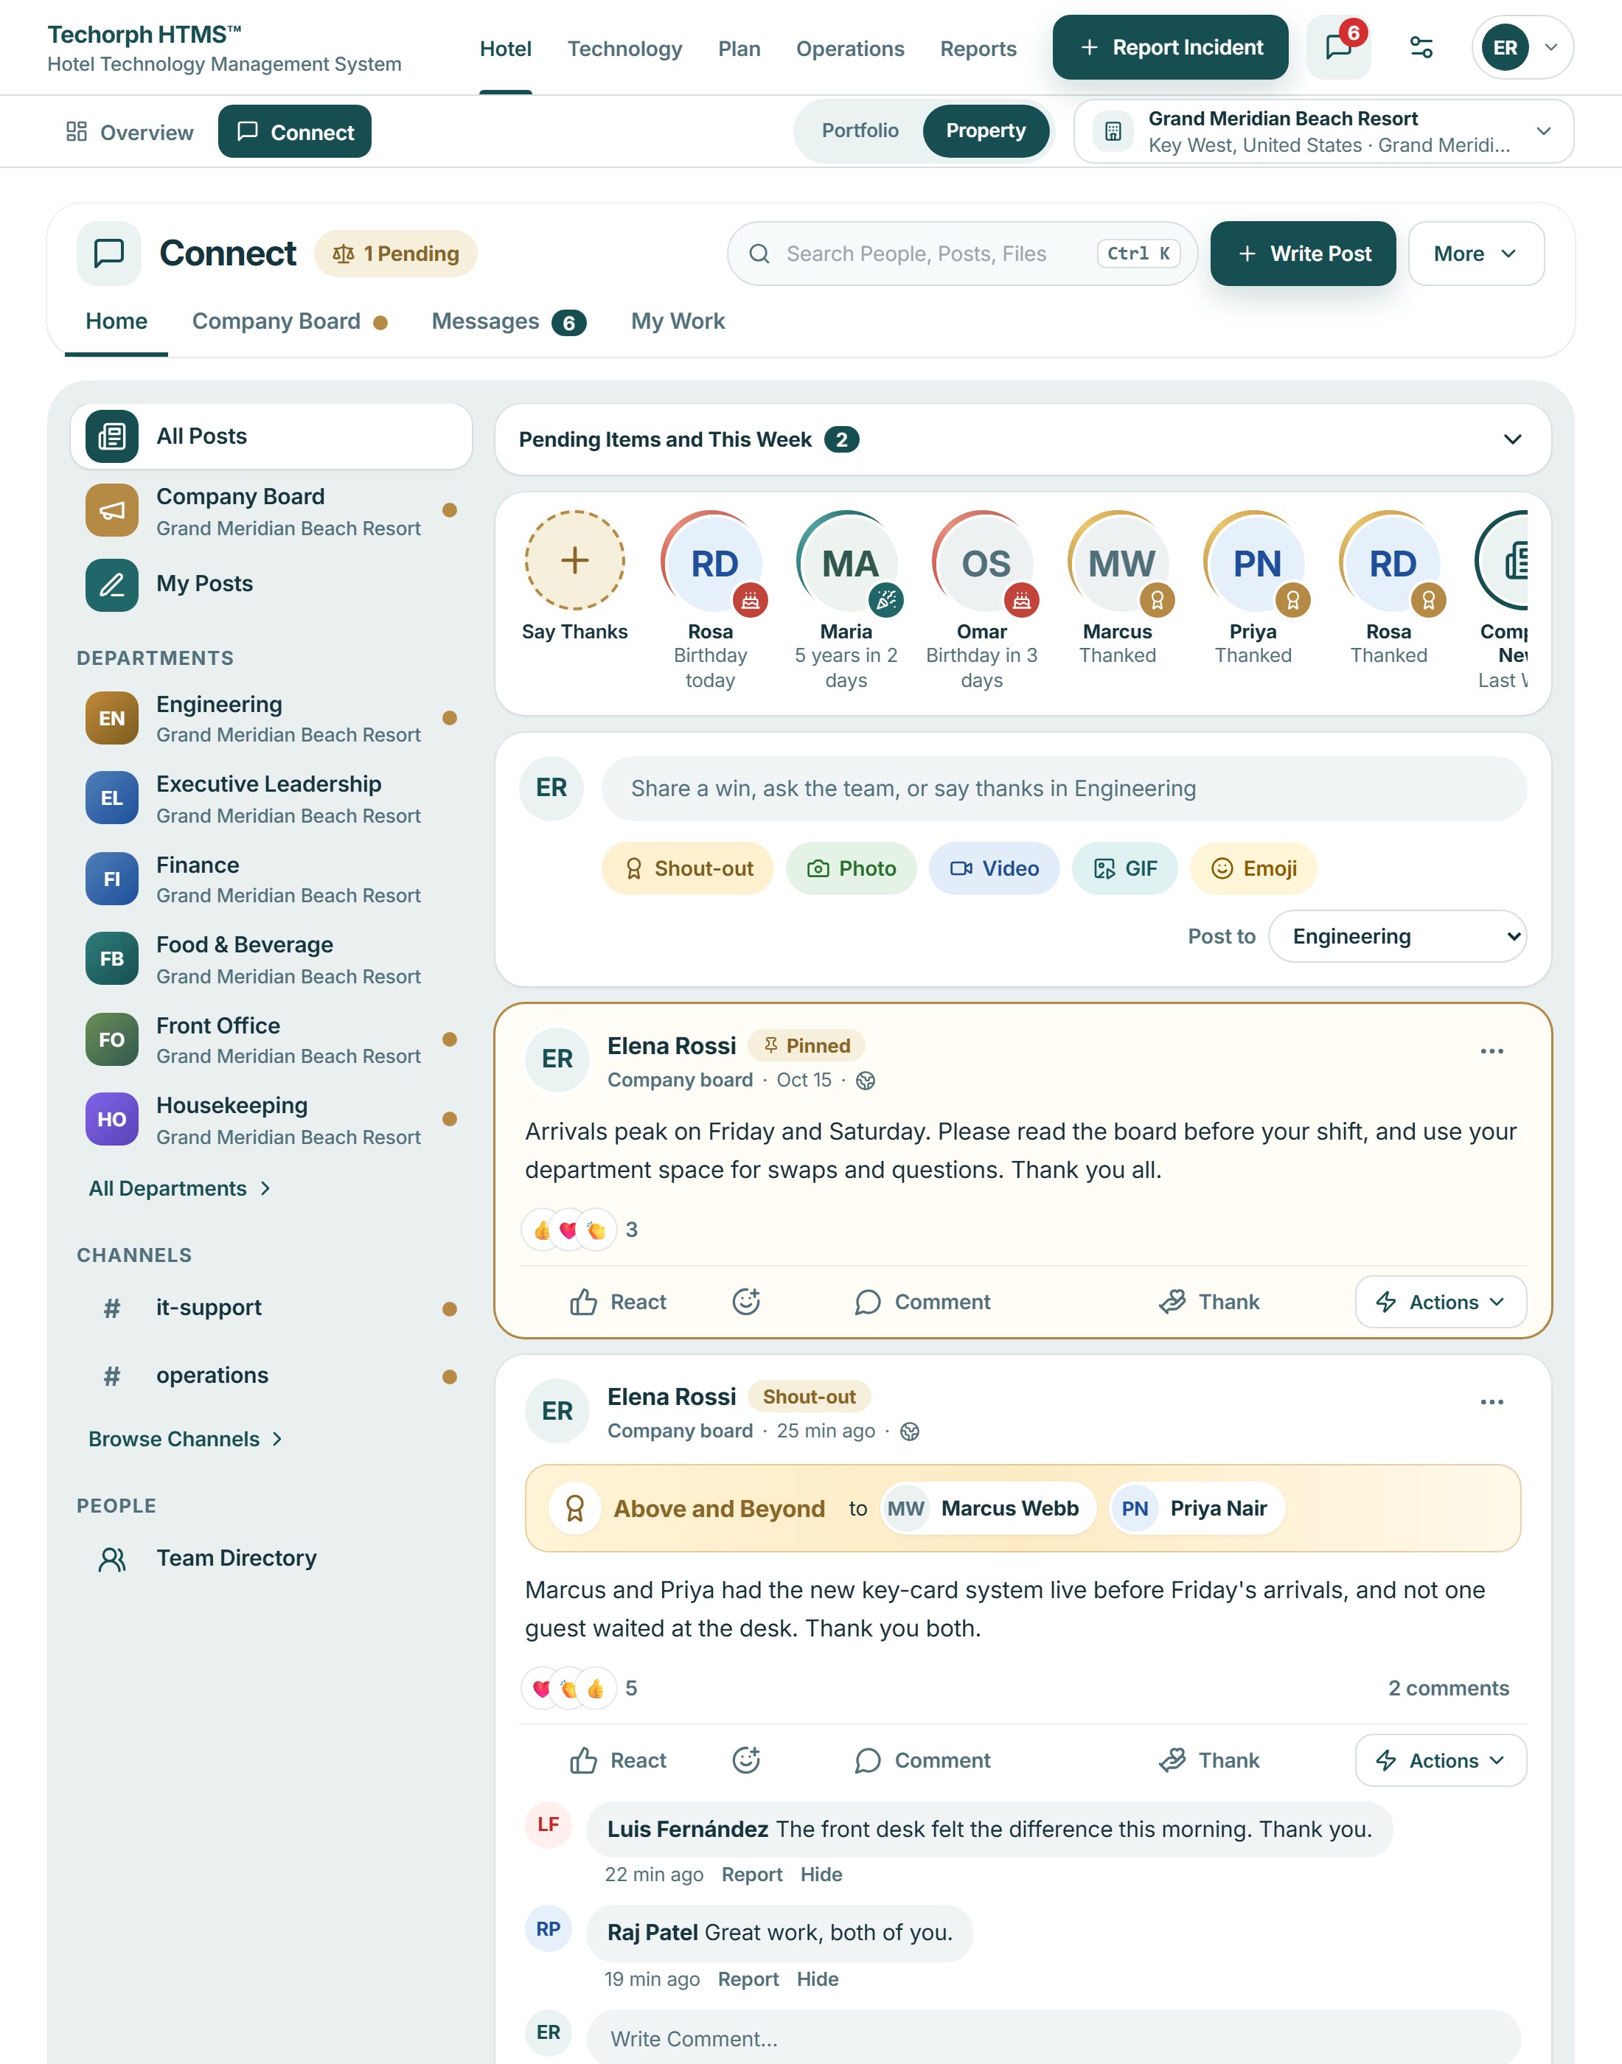Click the Shout-out composer button
The height and width of the screenshot is (2064, 1622).
pyautogui.click(x=688, y=868)
